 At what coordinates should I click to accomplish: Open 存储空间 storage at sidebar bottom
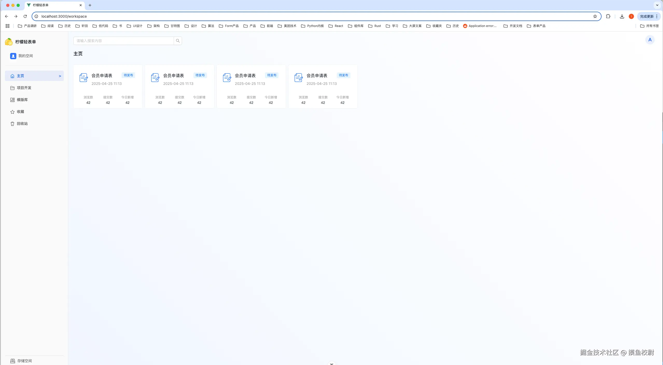24,361
